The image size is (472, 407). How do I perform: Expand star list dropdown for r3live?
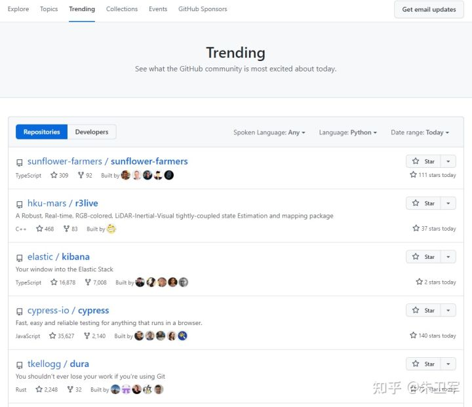(448, 203)
